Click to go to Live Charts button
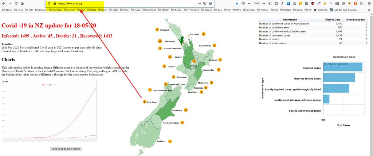The image size is (373, 156). pyautogui.click(x=66, y=149)
